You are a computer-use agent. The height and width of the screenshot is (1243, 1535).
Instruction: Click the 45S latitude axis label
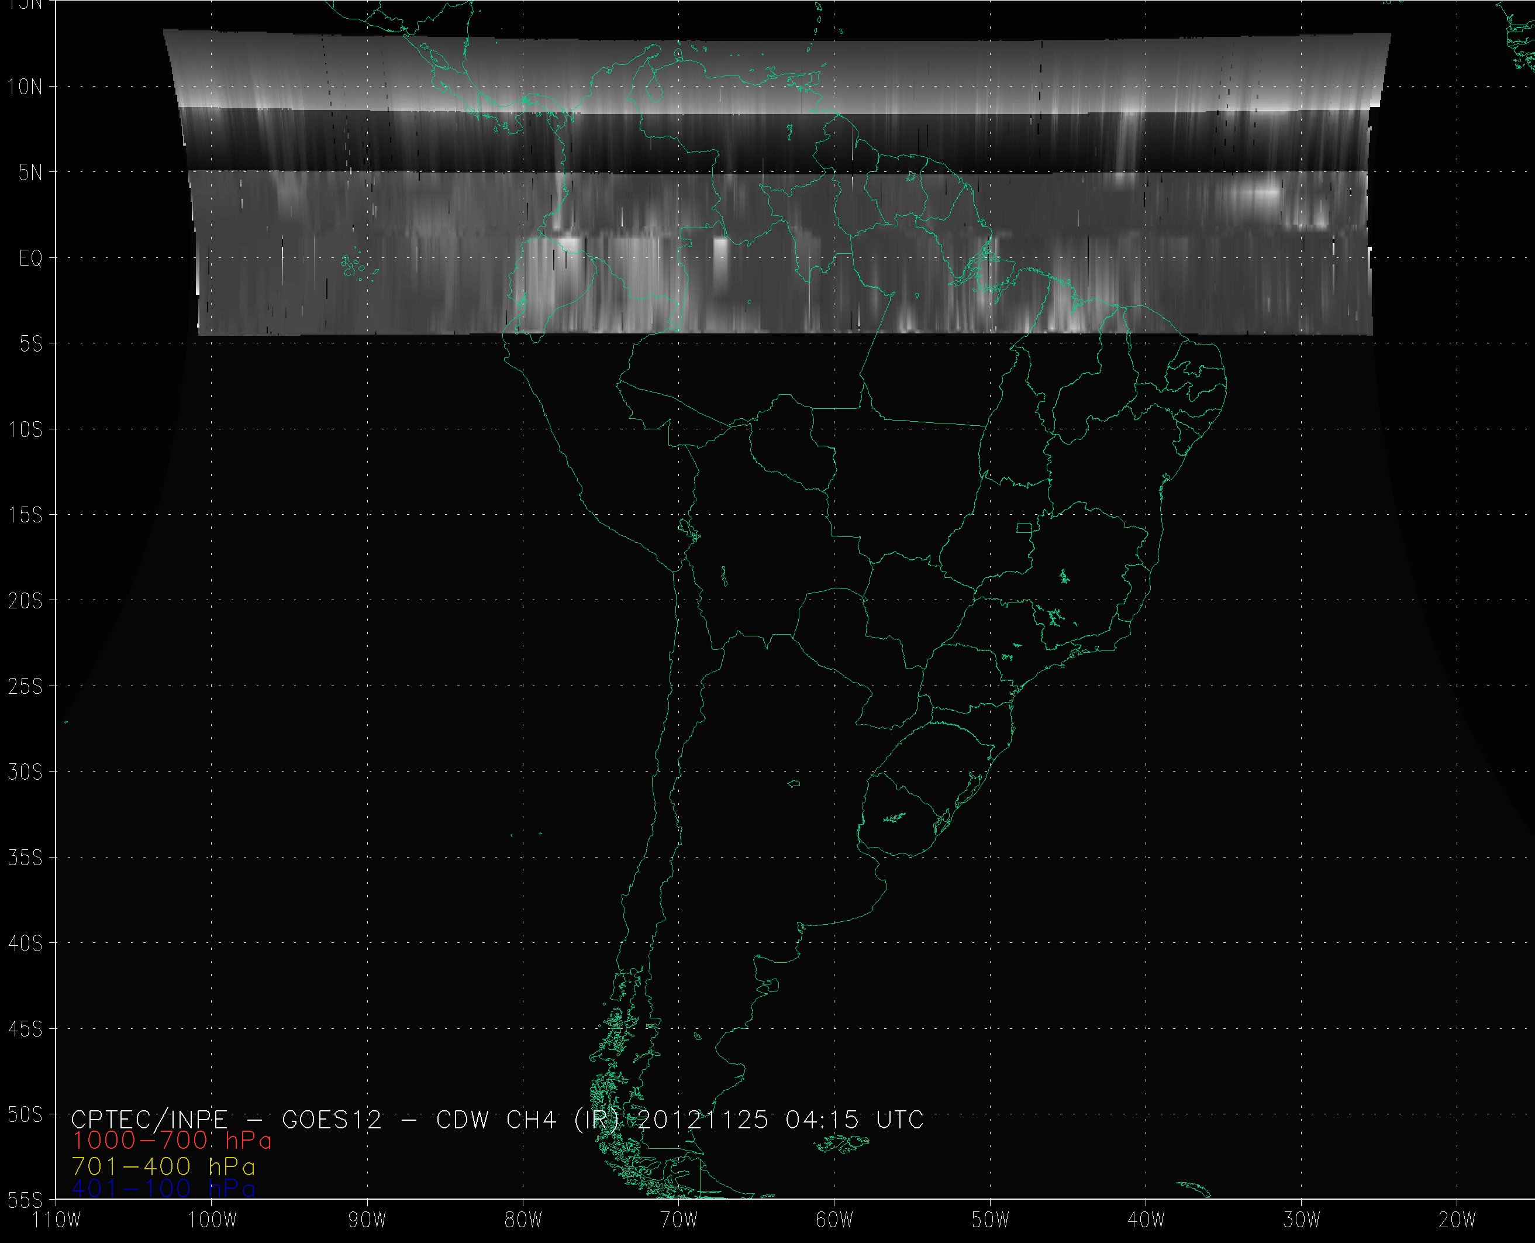(x=25, y=1029)
